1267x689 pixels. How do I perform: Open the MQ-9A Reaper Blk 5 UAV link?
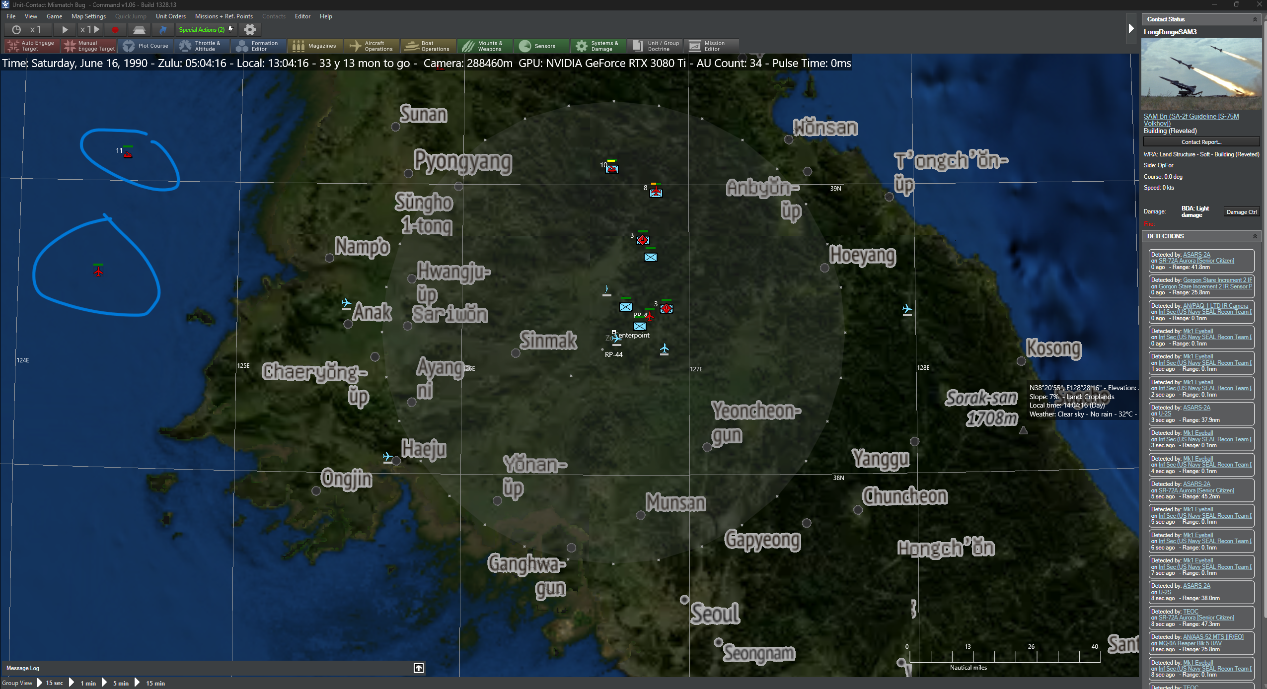[1190, 643]
